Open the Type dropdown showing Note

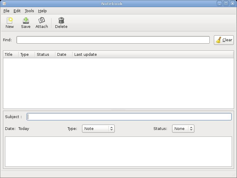pyautogui.click(x=98, y=128)
